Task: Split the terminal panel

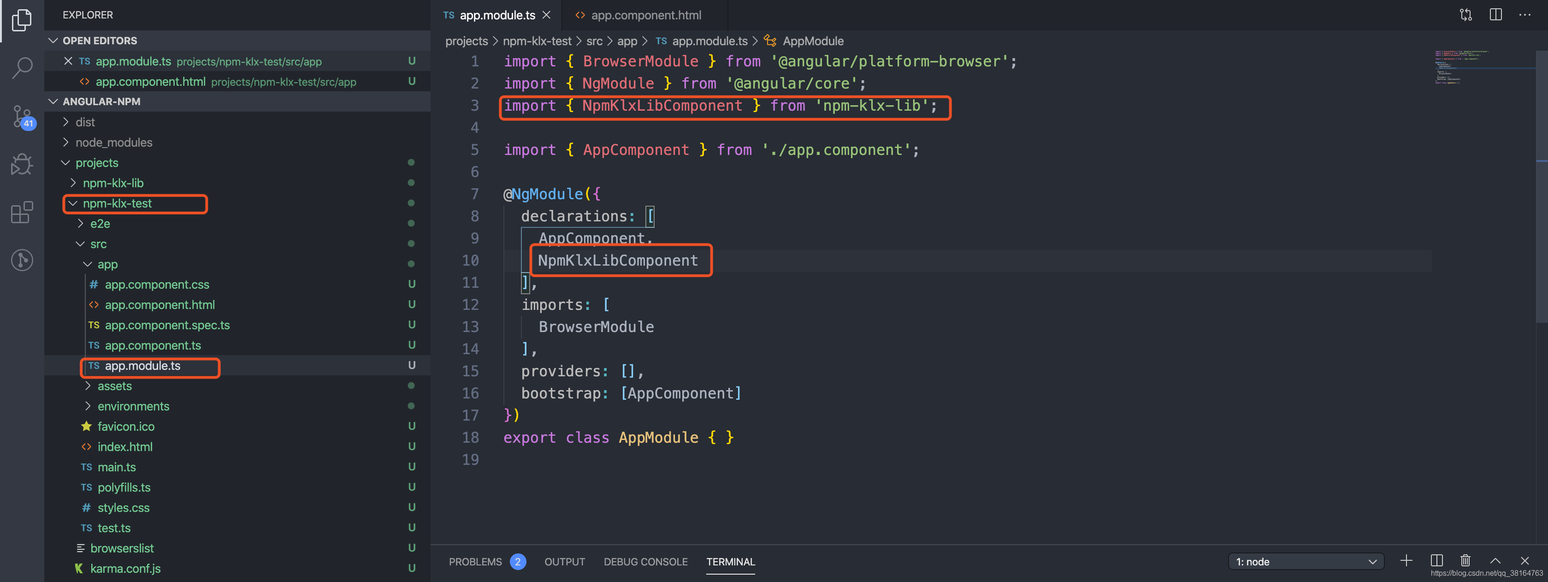Action: [1437, 561]
